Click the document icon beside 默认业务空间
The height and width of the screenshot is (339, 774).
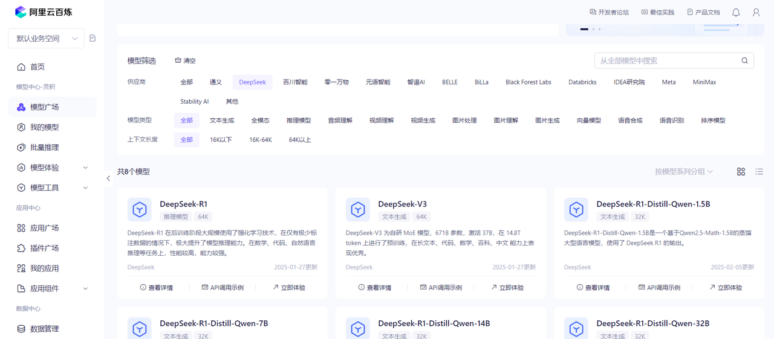[93, 38]
